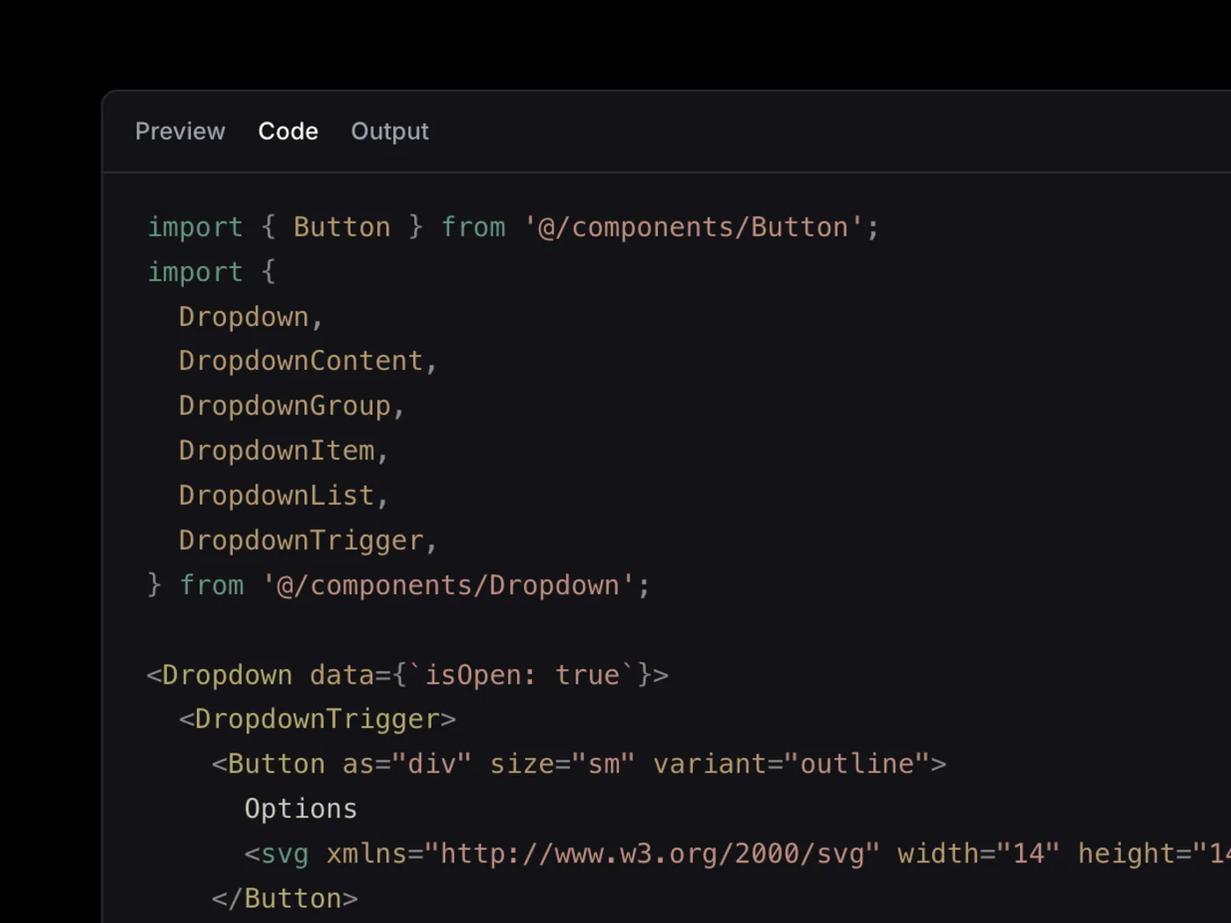Click the Button identifier in first import line

[x=341, y=228]
